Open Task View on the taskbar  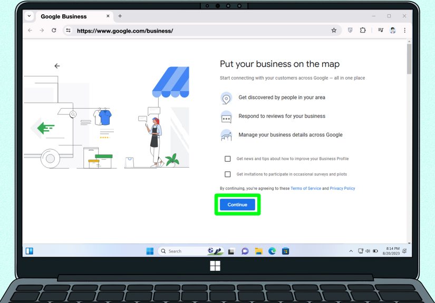tap(231, 251)
